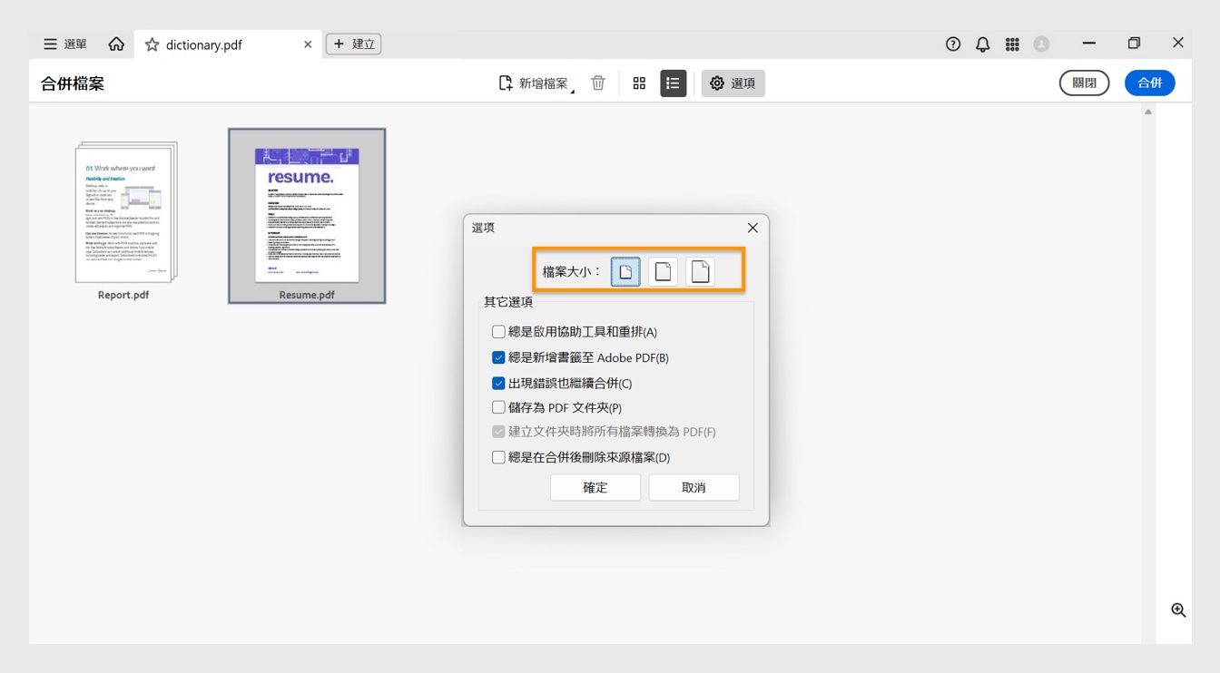
Task: Click the 建立 create button
Action: pos(354,44)
